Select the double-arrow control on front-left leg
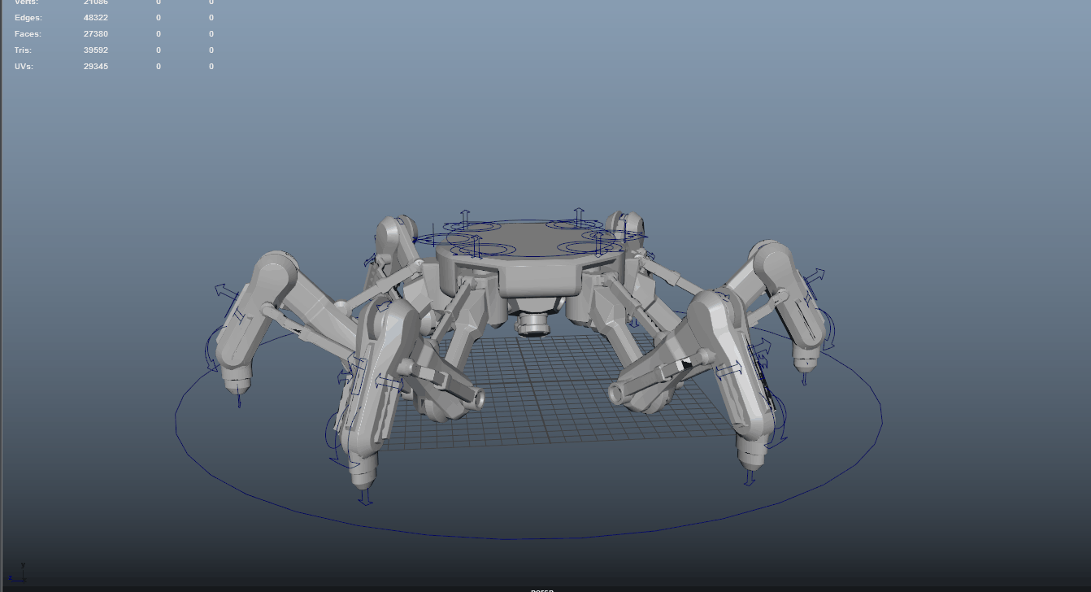The width and height of the screenshot is (1091, 592). tap(389, 381)
